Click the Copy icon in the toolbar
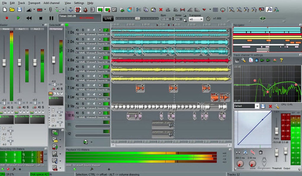 (146, 9)
